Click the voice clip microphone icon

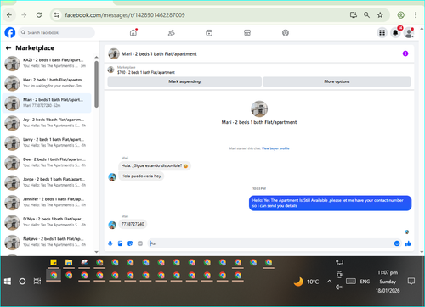coord(110,243)
